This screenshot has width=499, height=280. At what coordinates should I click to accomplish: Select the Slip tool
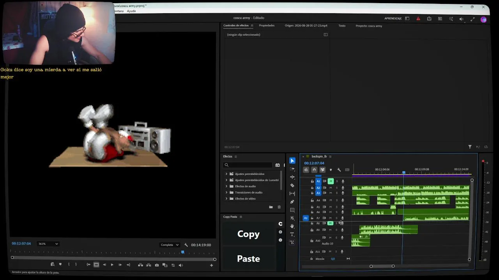[292, 194]
